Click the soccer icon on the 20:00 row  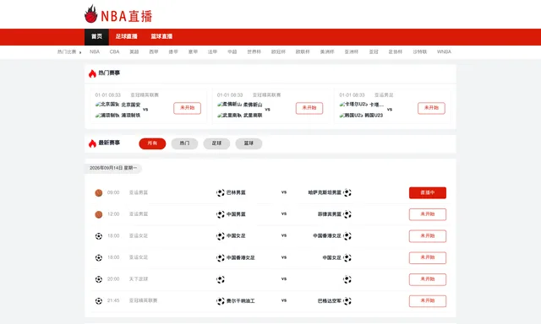99,279
